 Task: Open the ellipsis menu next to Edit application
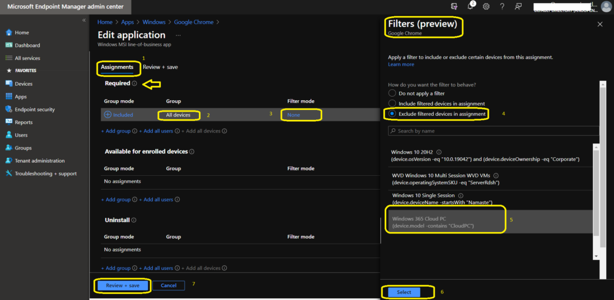pos(178,35)
